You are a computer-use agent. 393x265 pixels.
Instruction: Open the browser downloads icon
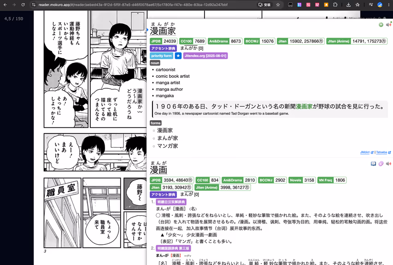(348, 5)
